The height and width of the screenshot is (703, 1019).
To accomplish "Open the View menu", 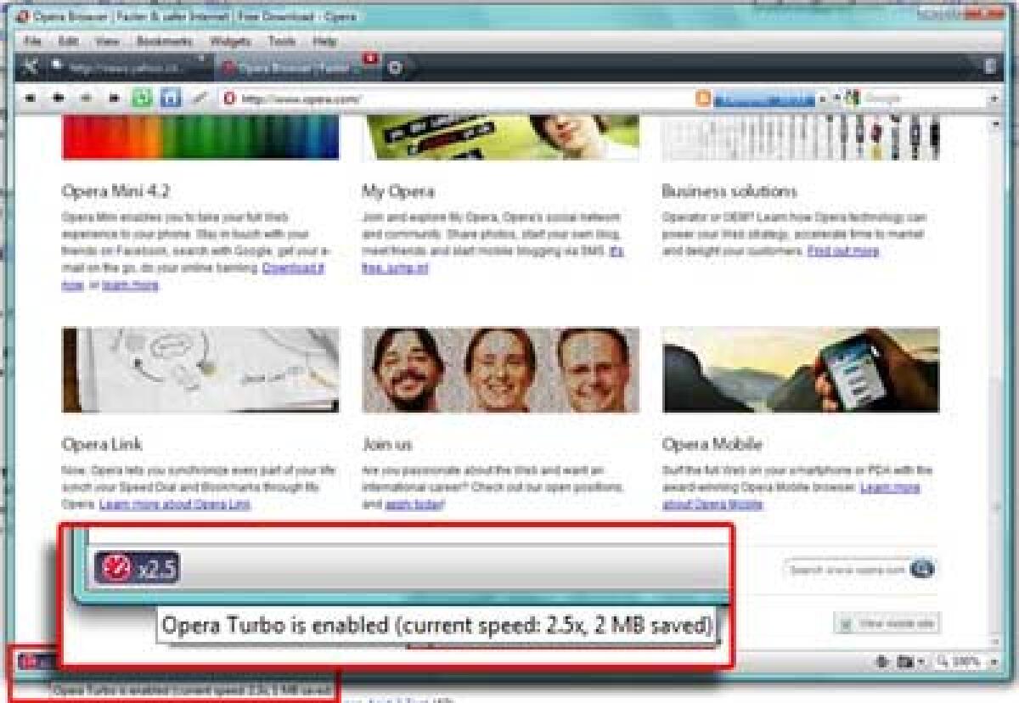I will click(x=108, y=41).
